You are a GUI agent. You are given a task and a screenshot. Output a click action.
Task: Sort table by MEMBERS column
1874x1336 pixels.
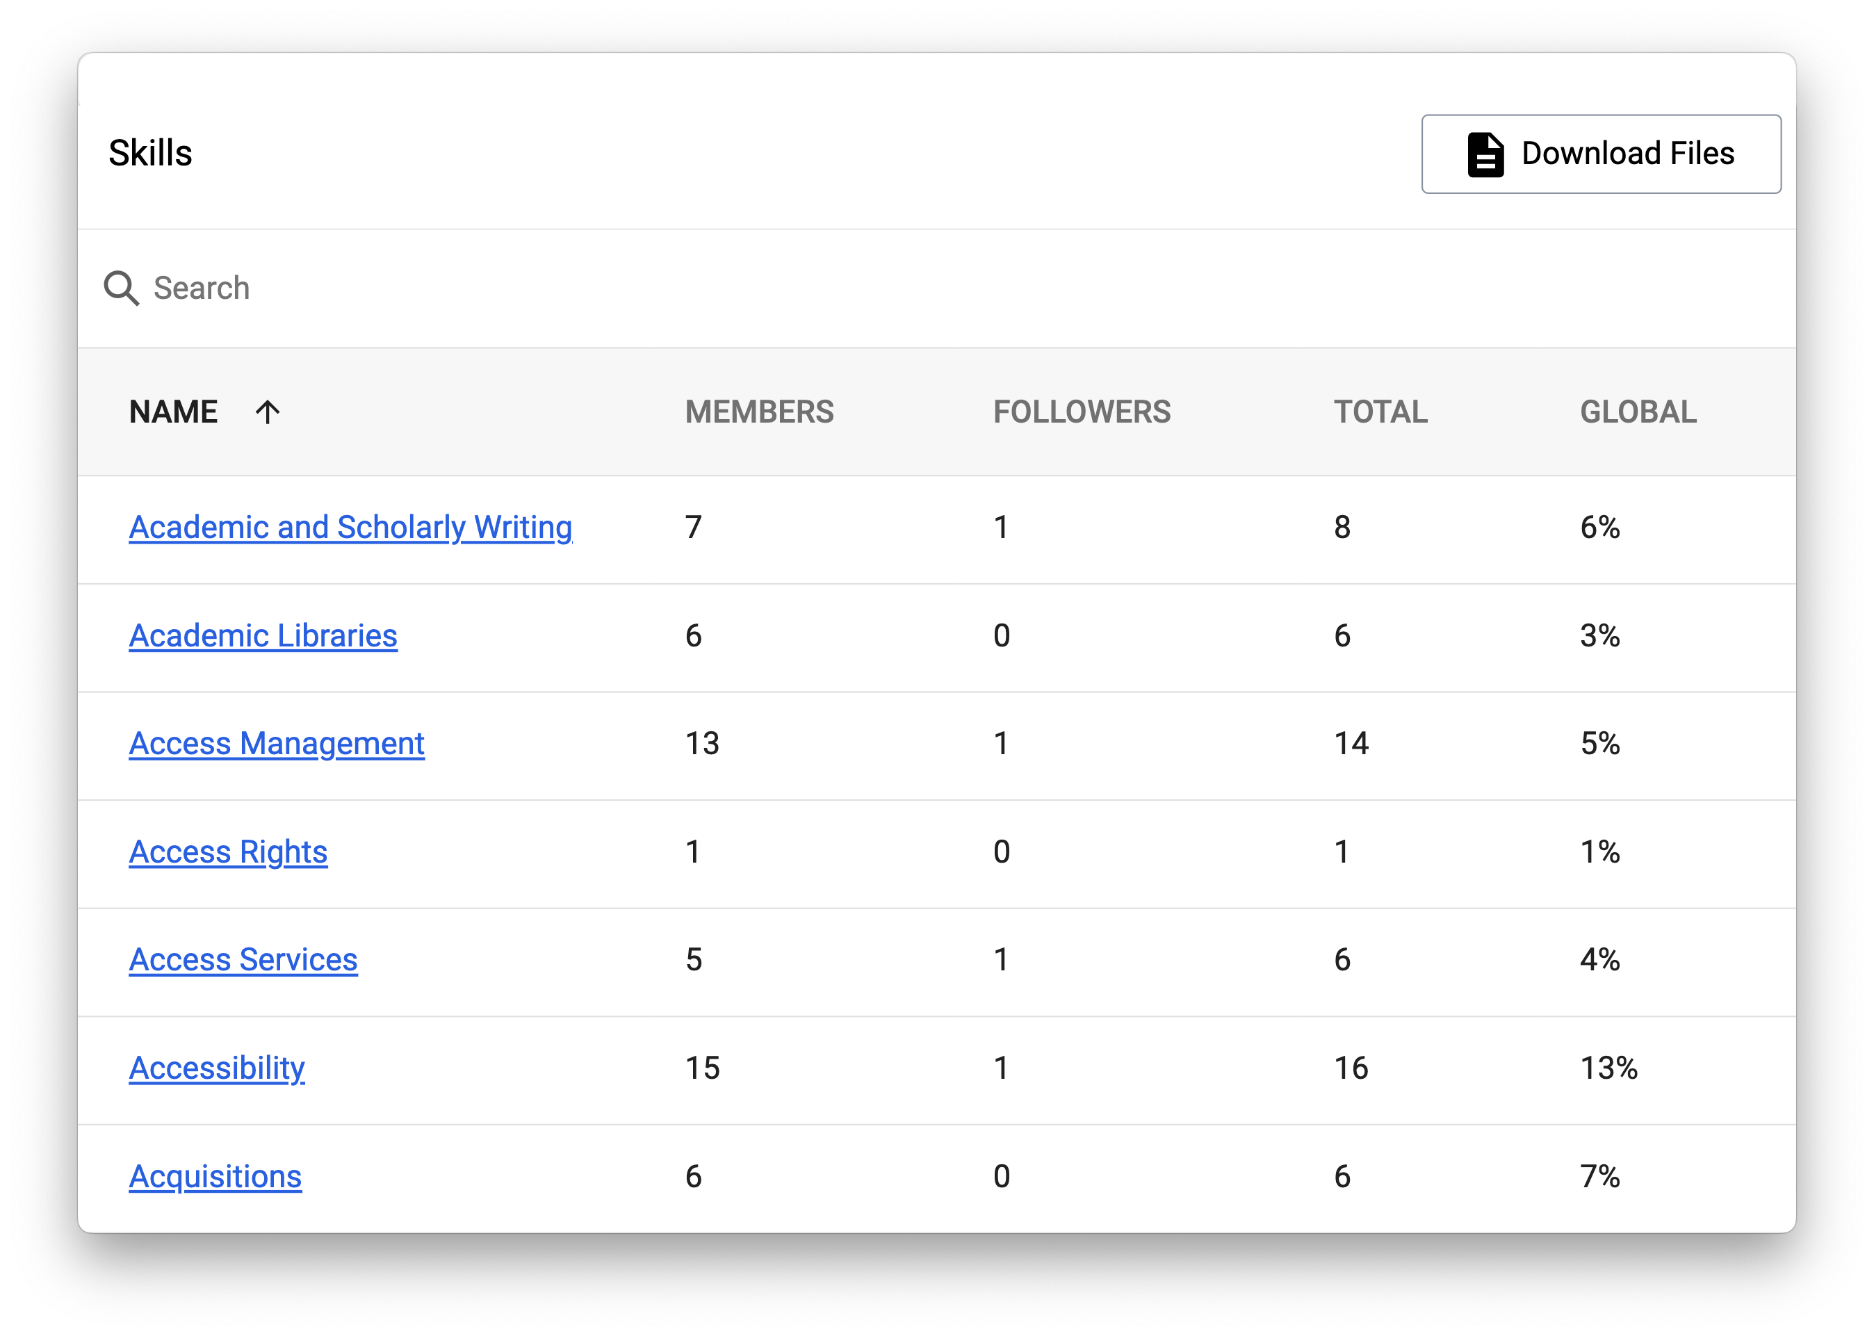(758, 412)
